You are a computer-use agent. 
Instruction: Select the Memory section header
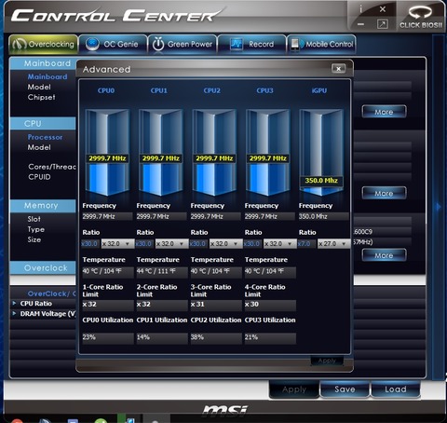(43, 206)
